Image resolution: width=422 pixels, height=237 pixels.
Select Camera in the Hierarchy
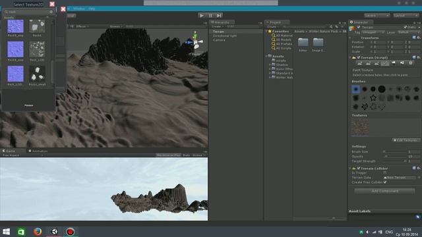219,40
